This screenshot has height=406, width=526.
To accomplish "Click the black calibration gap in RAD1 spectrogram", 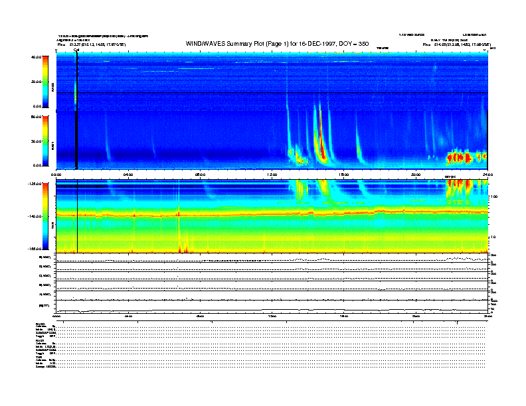I will click(x=76, y=140).
